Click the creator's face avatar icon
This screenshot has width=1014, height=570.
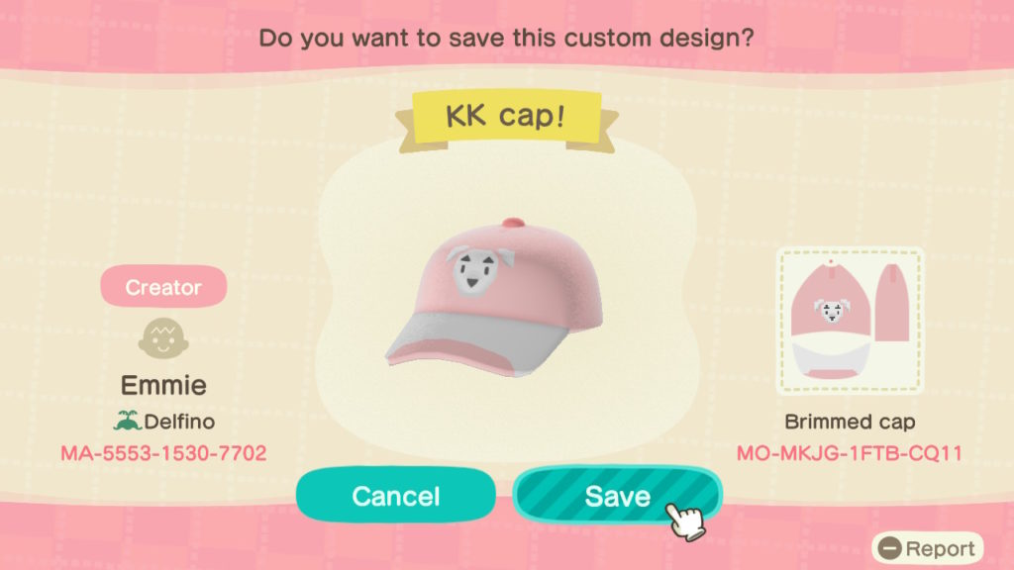click(163, 338)
